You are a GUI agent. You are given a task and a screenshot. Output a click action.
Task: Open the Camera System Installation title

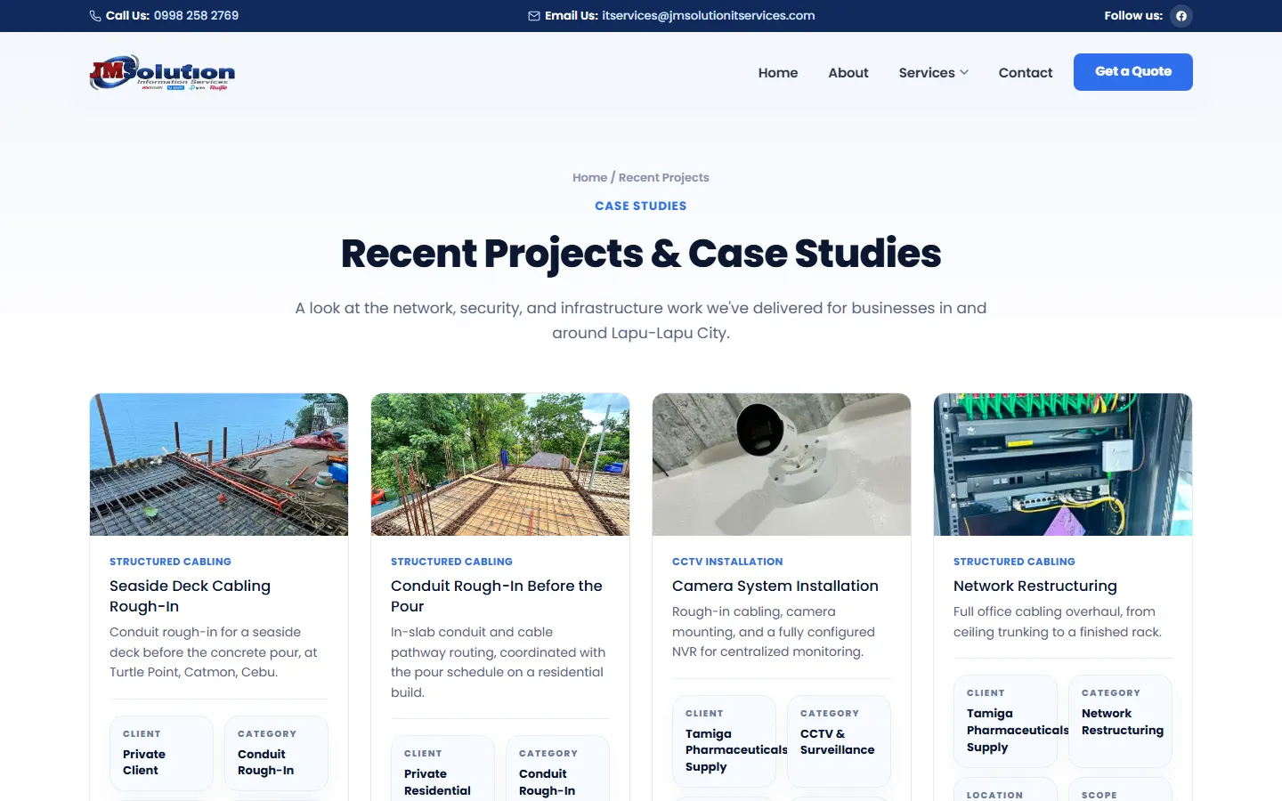[775, 586]
